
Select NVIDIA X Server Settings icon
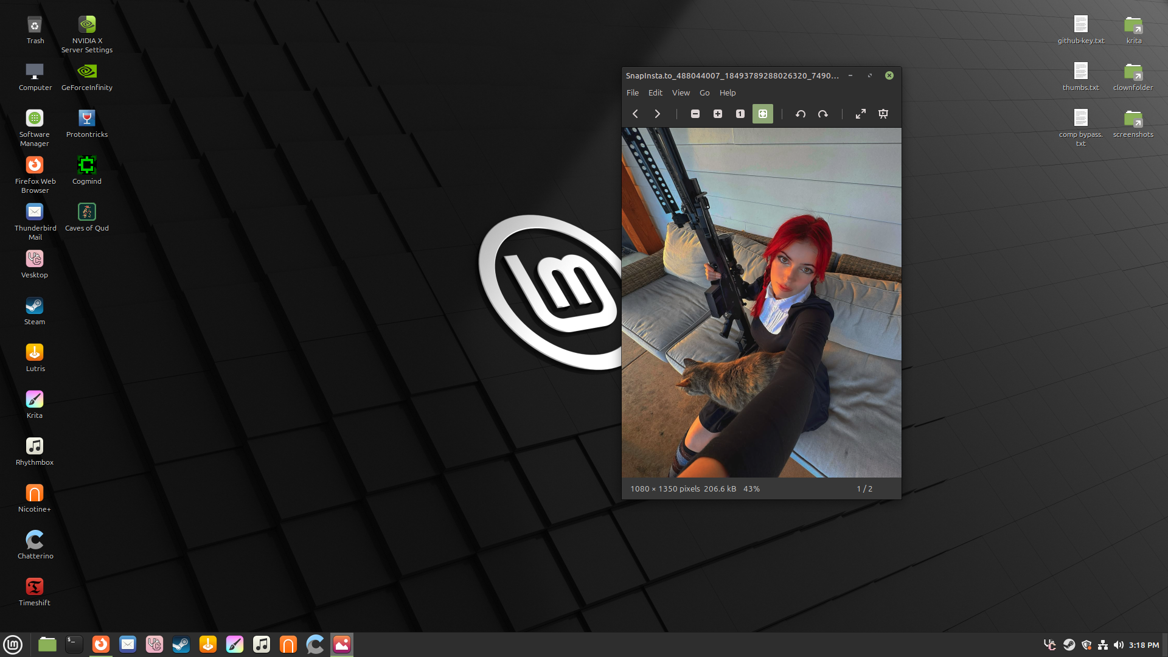point(87,34)
